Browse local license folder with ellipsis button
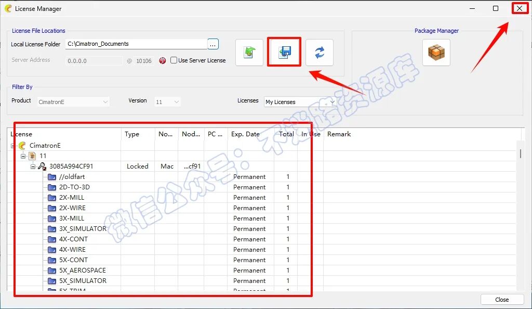Screen dimensions: 532x309 click(x=212, y=44)
